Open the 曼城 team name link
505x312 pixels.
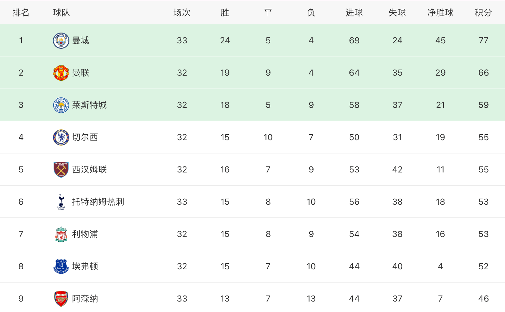point(80,41)
